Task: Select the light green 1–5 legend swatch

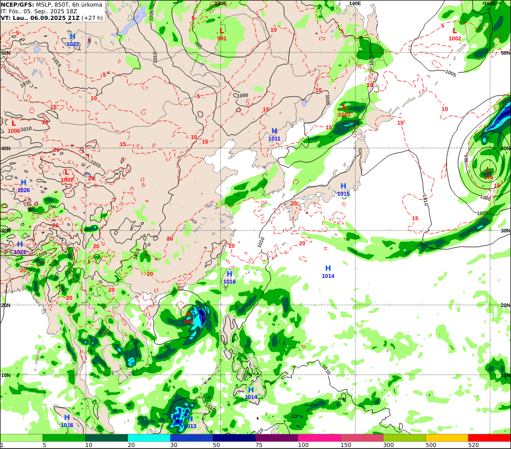Action: pos(21,438)
